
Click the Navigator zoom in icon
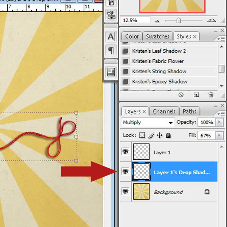(211, 20)
